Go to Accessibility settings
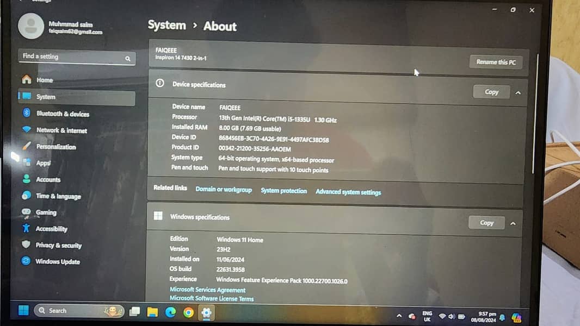Image resolution: width=580 pixels, height=326 pixels. [x=51, y=229]
